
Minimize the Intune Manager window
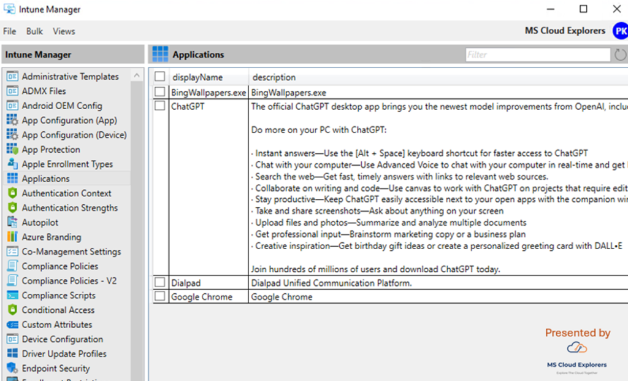pos(551,9)
